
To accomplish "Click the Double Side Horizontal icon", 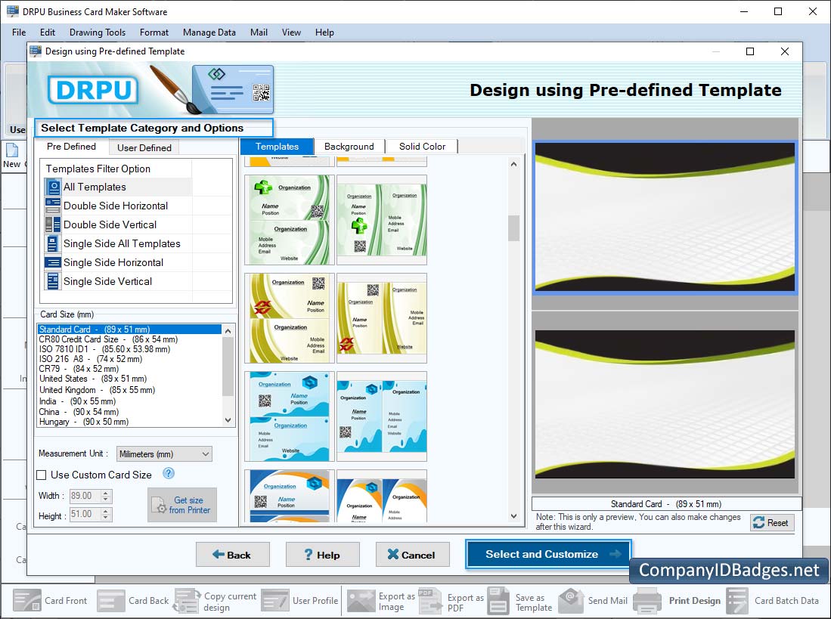I will pyautogui.click(x=53, y=206).
